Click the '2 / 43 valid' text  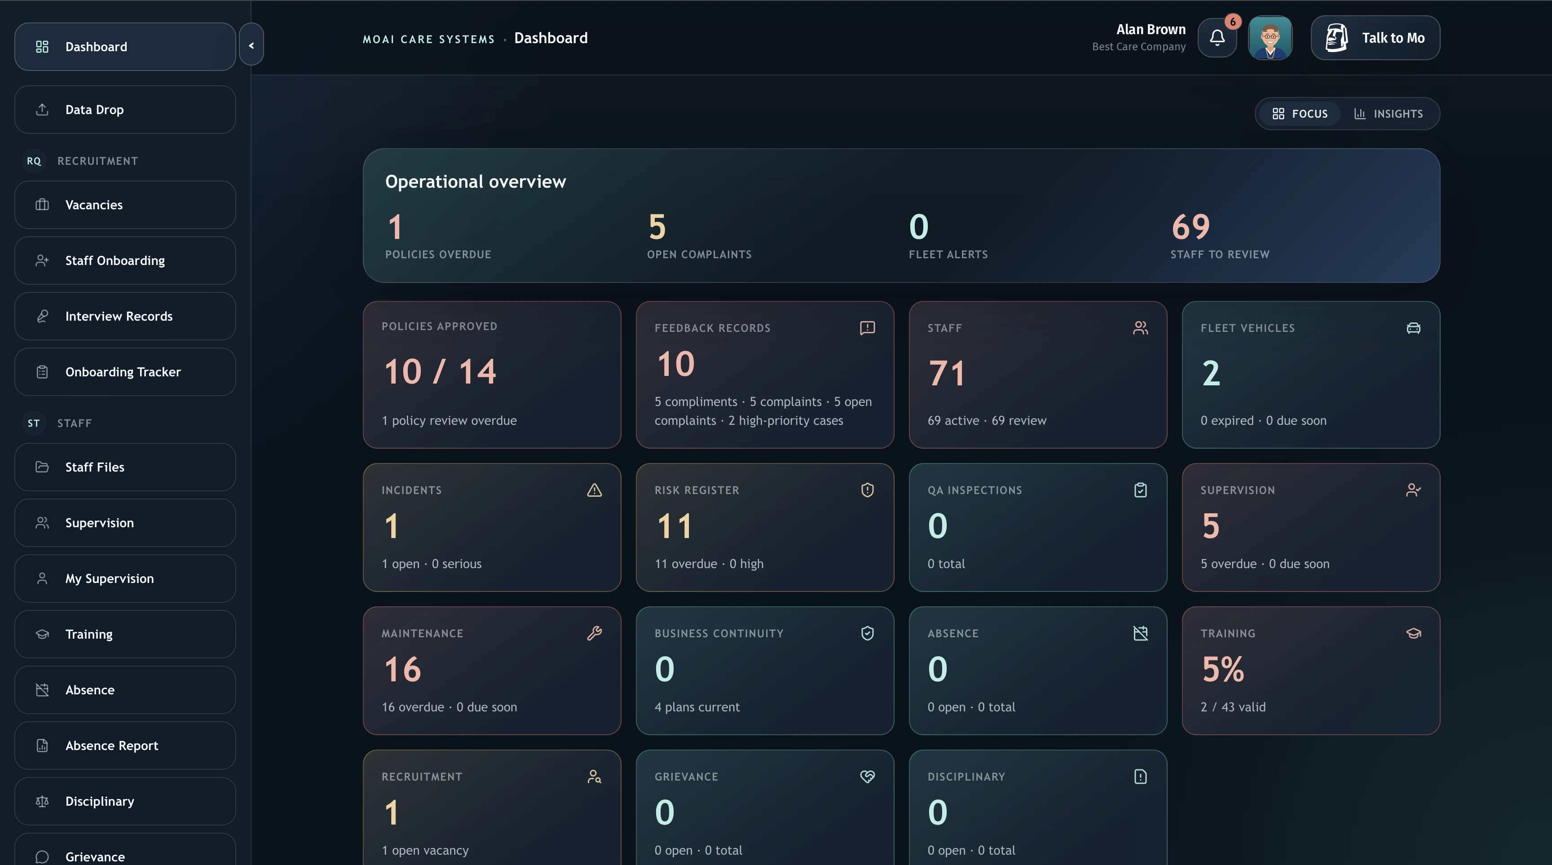pyautogui.click(x=1233, y=707)
